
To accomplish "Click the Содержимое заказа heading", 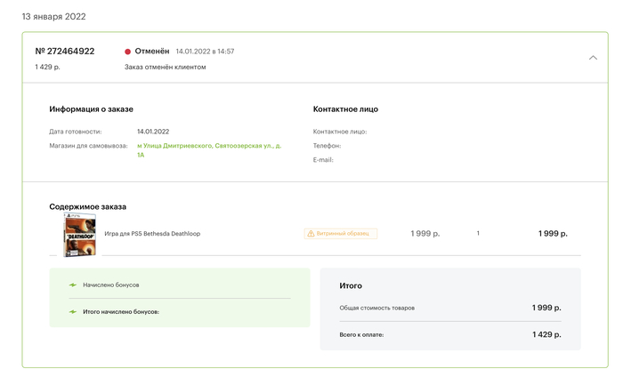I will [x=87, y=206].
